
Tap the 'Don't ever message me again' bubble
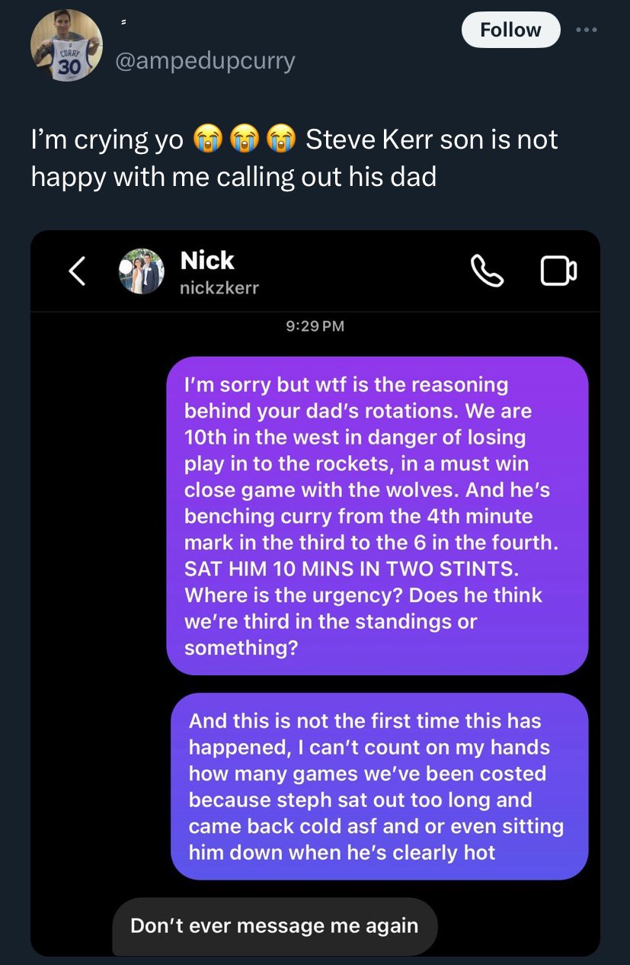(275, 925)
